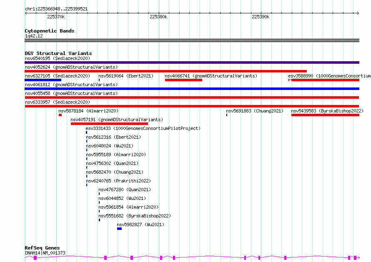The height and width of the screenshot is (262, 371).
Task: Click the chr1:225366948..225399521 coordinates text
Action: tap(56, 9)
